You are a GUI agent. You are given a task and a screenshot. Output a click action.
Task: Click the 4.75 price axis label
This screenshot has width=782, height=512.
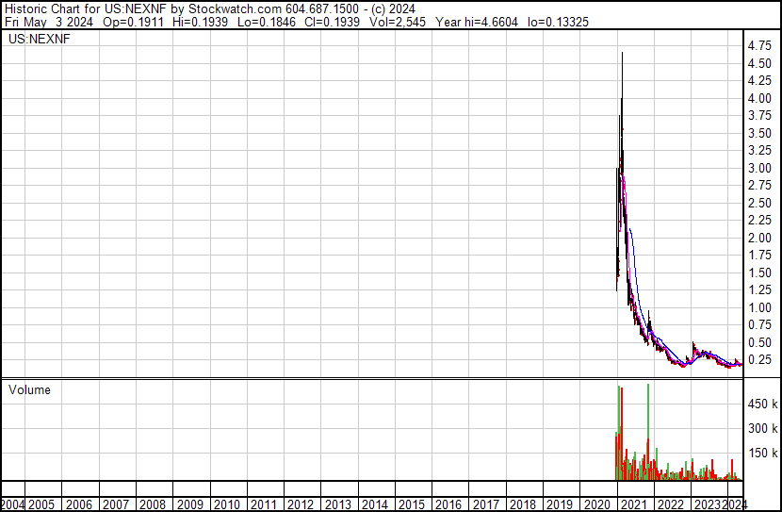760,45
